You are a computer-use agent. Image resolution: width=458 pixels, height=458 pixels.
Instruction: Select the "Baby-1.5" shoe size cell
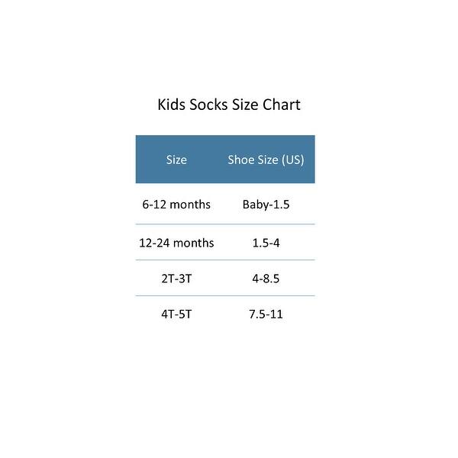click(x=266, y=205)
